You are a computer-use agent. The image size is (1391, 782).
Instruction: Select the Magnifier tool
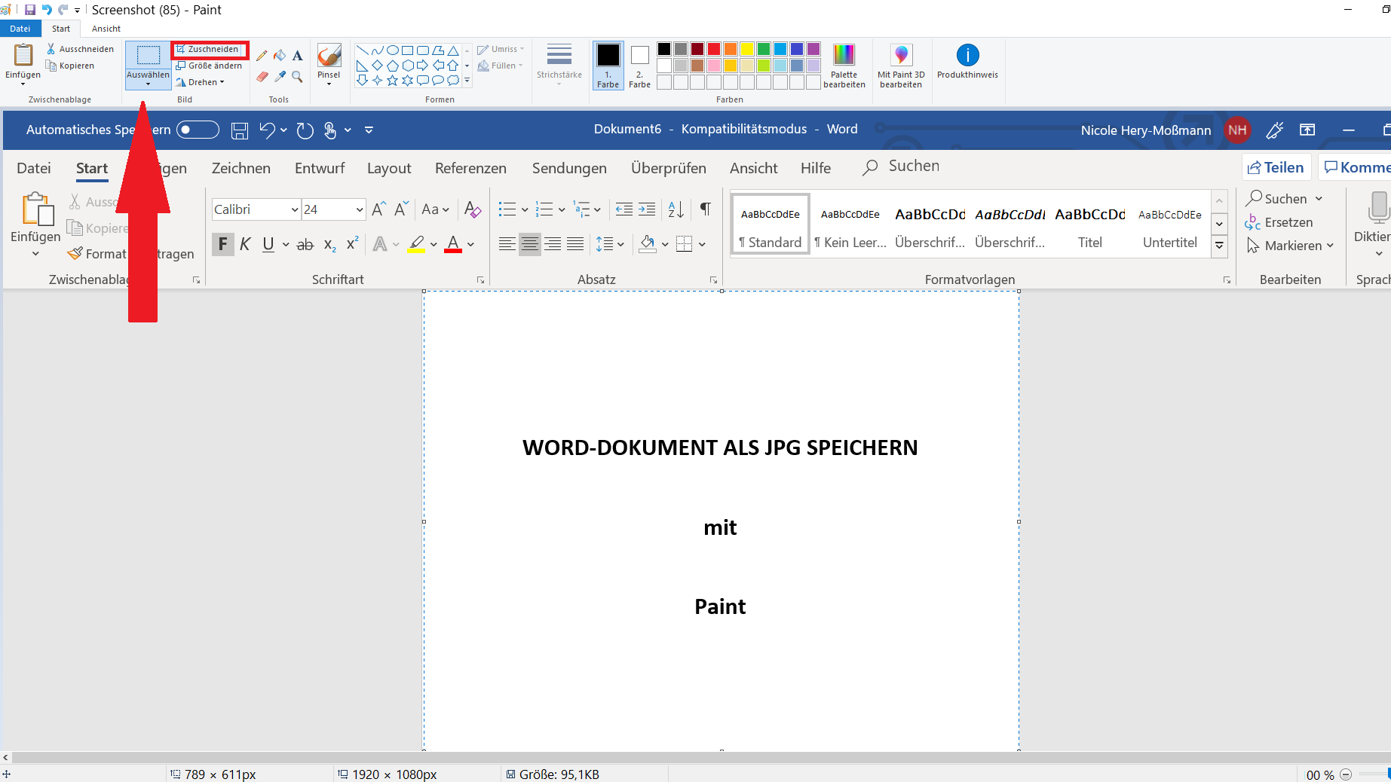(298, 76)
